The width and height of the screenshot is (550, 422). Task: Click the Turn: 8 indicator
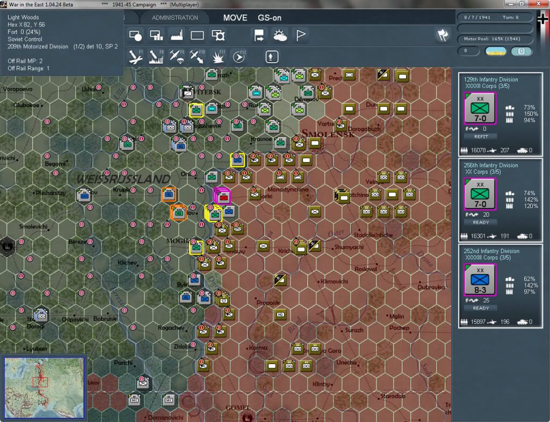[510, 17]
